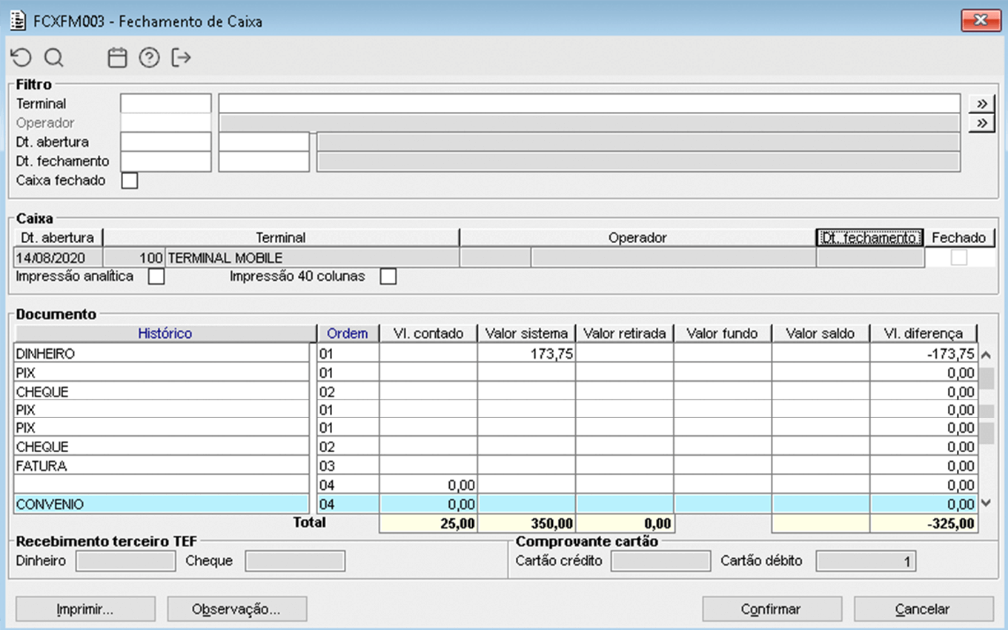
Task: Click the exit door toolbar icon
Action: pyautogui.click(x=181, y=58)
